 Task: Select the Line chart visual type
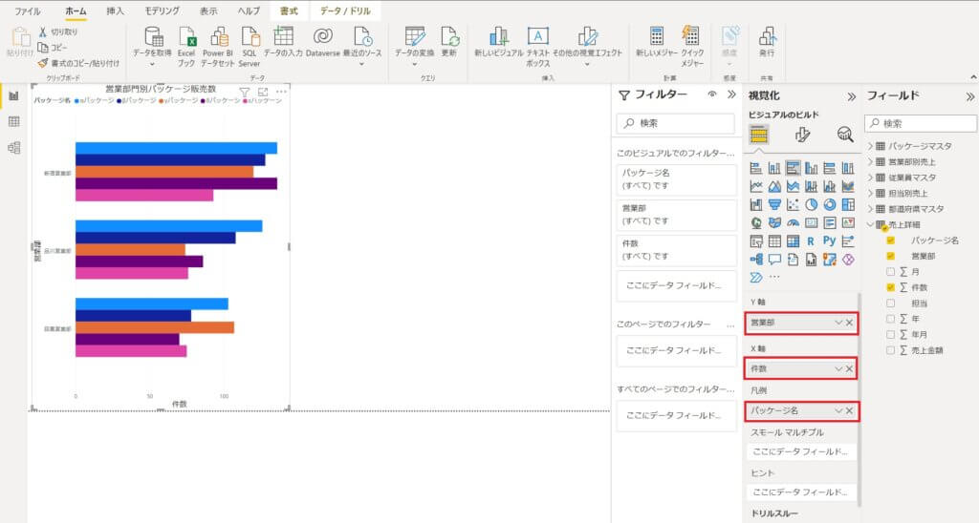[756, 186]
